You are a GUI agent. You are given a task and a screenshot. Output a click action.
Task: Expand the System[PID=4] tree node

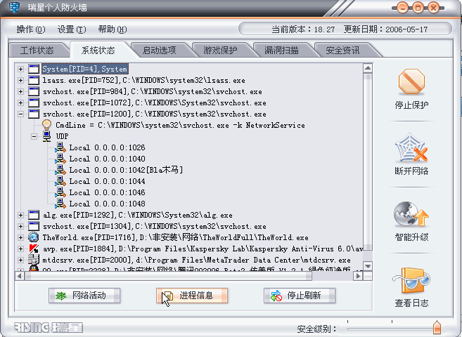[x=20, y=69]
